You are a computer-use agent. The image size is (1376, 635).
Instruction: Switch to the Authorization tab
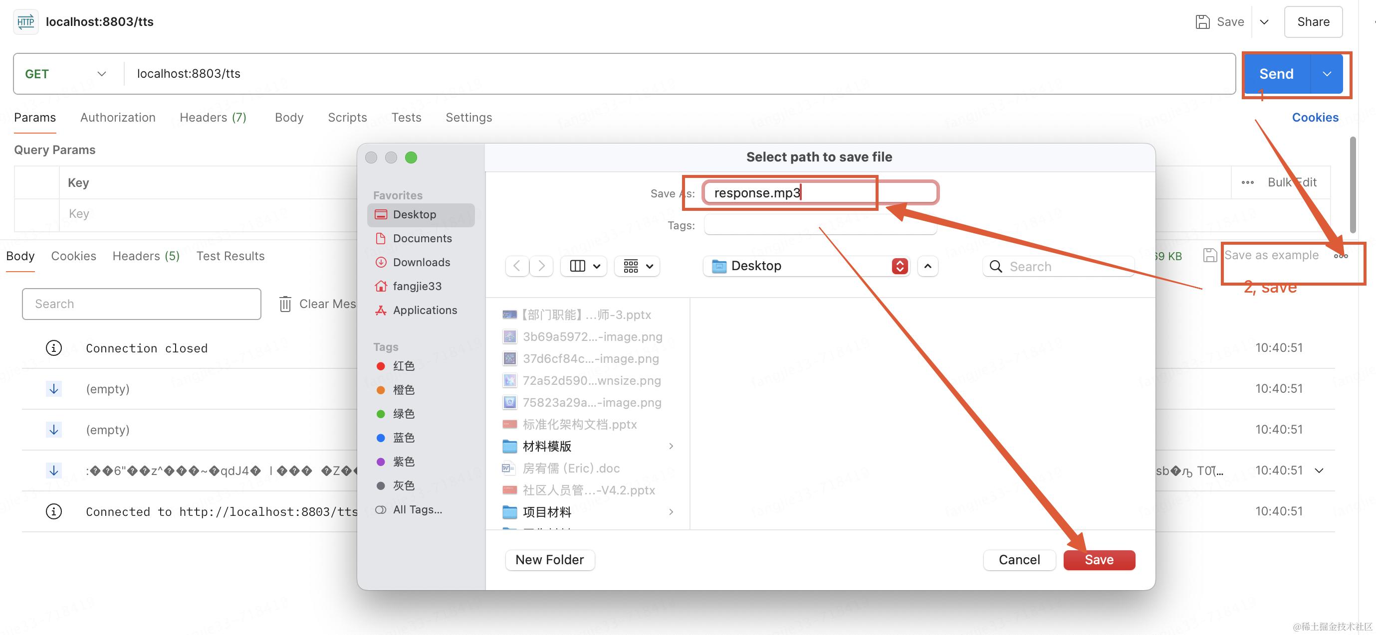tap(118, 118)
